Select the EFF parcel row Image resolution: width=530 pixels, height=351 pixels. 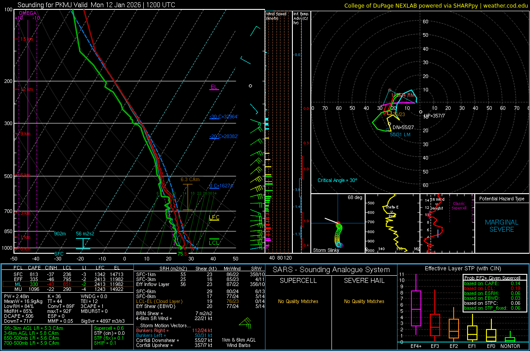(x=68, y=279)
